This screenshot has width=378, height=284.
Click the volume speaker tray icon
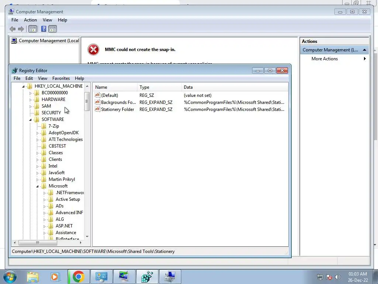(338, 277)
